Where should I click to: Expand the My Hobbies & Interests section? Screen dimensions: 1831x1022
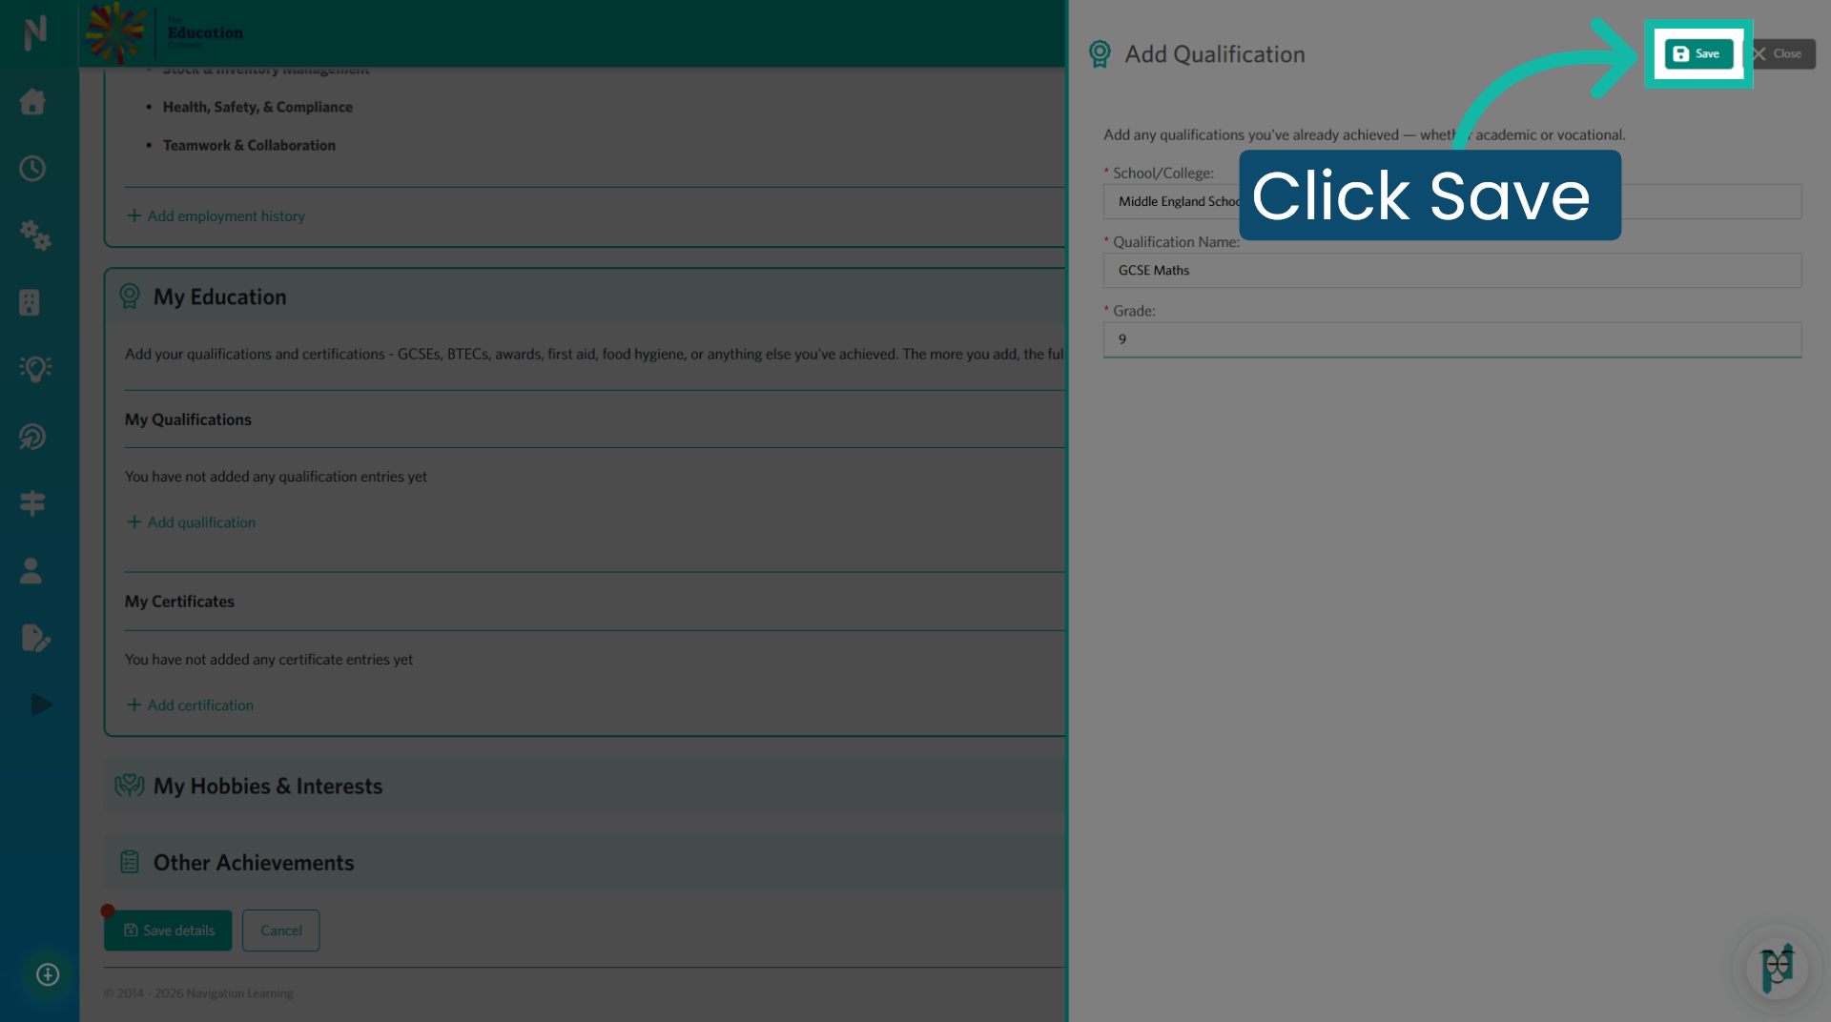pos(585,786)
